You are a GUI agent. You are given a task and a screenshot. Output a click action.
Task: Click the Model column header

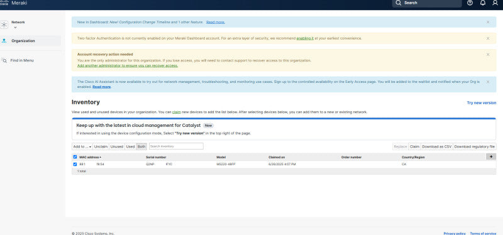(x=221, y=158)
